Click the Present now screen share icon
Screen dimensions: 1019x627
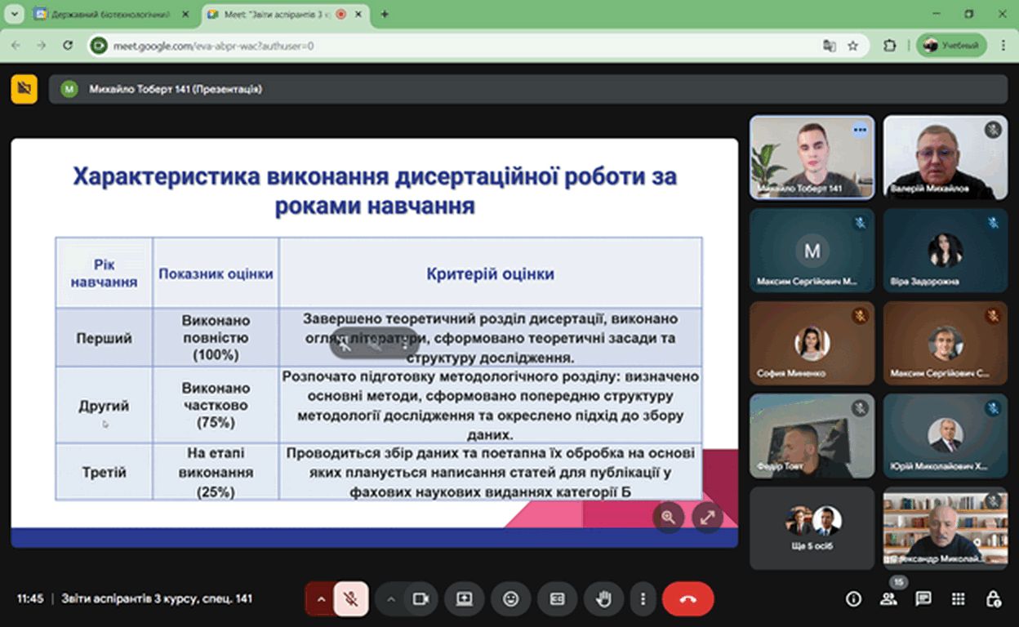465,599
